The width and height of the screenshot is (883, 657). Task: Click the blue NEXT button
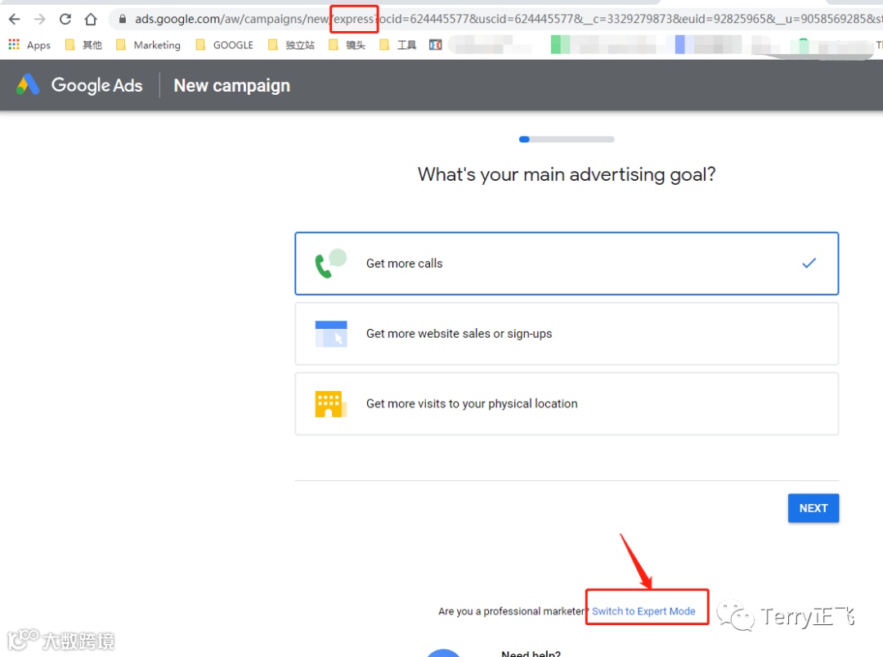[814, 508]
